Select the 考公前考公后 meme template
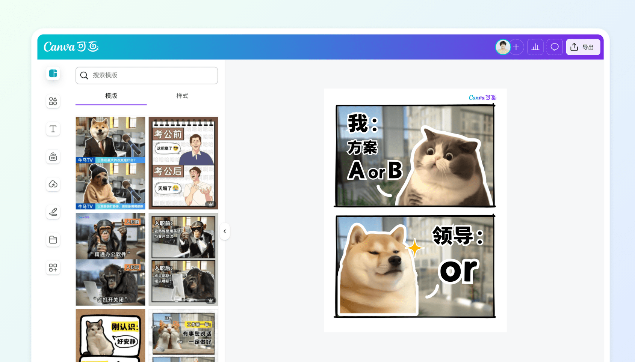Viewport: 635px width, 362px height. (x=183, y=163)
